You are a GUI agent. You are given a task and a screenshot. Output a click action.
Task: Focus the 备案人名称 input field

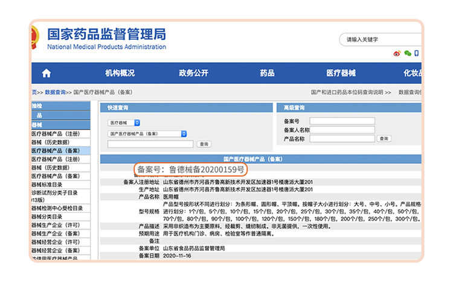point(342,130)
